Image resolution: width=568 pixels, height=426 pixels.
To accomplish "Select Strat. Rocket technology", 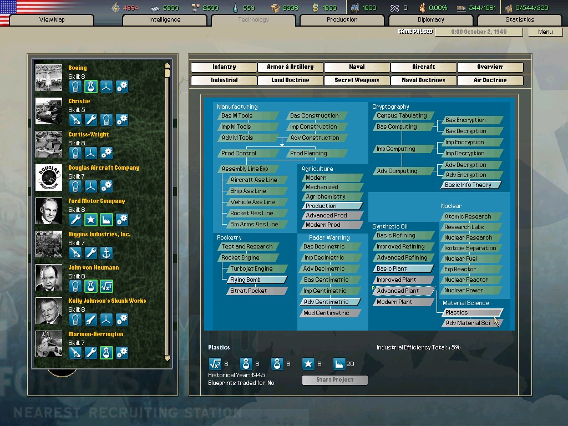I will click(257, 291).
